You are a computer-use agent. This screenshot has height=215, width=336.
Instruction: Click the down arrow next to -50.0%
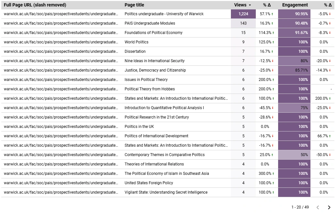pyautogui.click(x=330, y=155)
